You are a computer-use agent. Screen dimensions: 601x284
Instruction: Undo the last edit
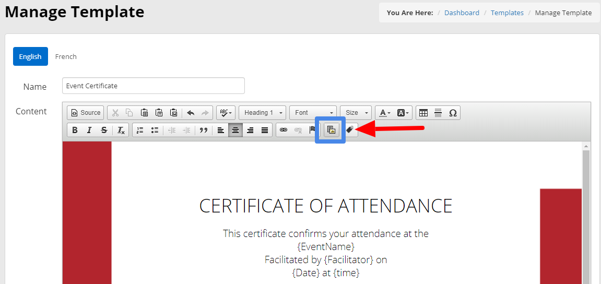tap(191, 113)
